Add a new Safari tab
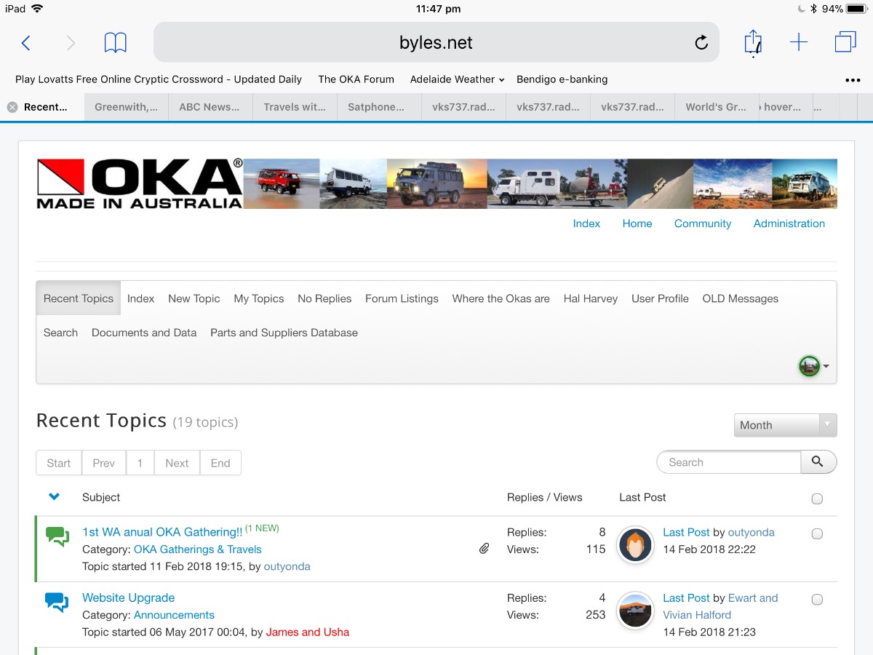 click(x=799, y=43)
